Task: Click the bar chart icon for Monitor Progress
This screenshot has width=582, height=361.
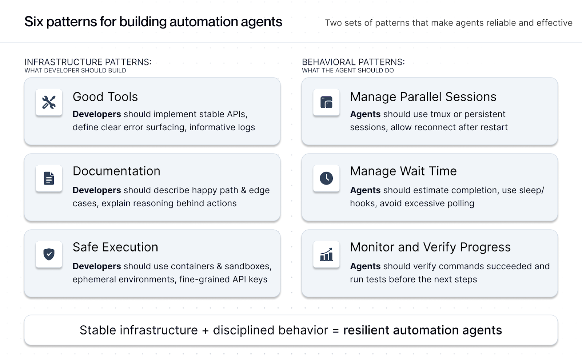Action: point(326,254)
